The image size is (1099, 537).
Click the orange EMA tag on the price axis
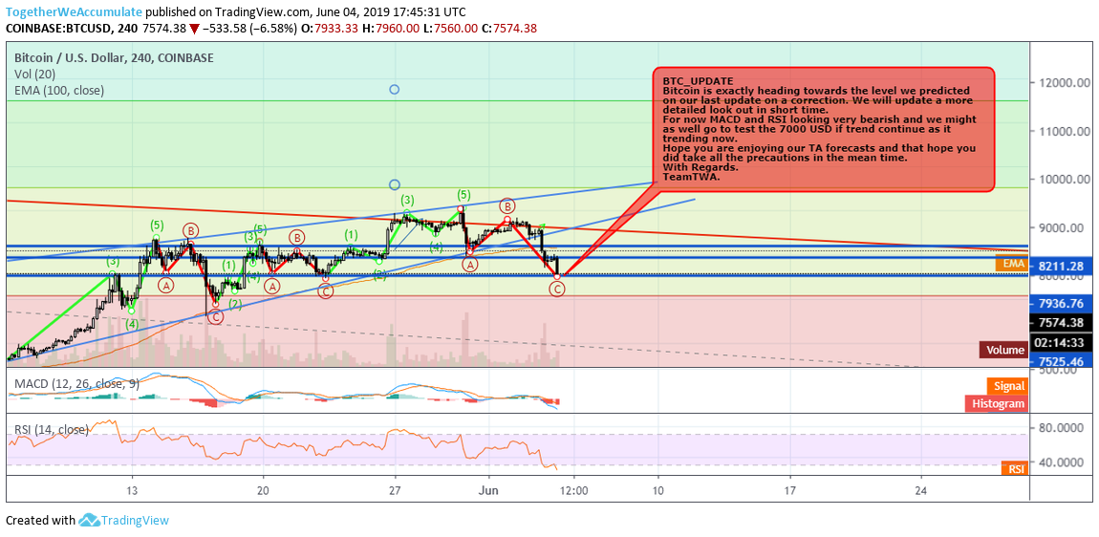point(1011,265)
